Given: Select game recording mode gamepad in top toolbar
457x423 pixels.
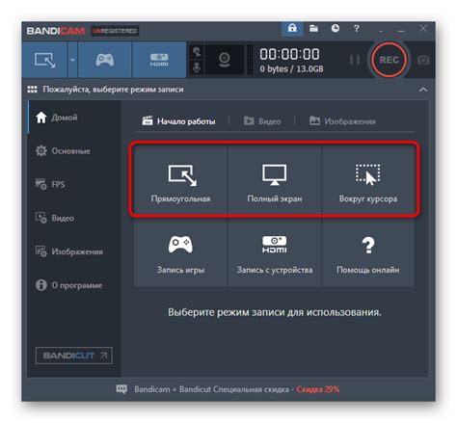Looking at the screenshot, I should [x=105, y=60].
